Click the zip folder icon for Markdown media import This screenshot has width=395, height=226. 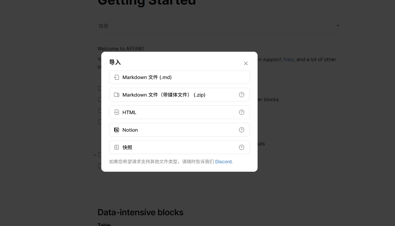click(116, 95)
